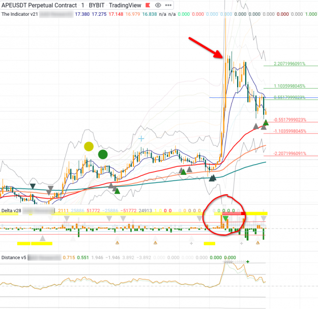Click the APEUSDT Perpetual Contract title
Screen dimensions: 318x309
39,5
